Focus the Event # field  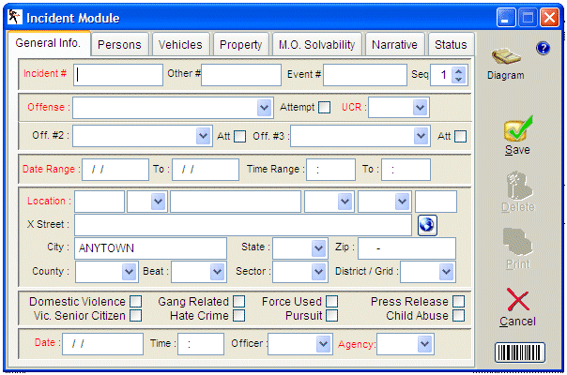coord(365,75)
